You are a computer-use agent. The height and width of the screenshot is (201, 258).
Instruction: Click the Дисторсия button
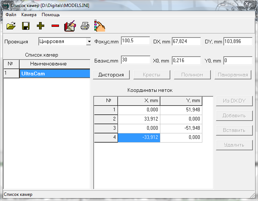click(x=111, y=75)
